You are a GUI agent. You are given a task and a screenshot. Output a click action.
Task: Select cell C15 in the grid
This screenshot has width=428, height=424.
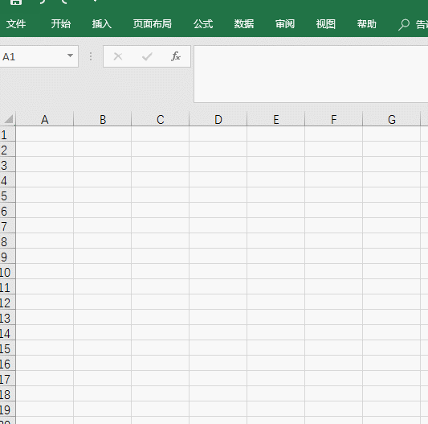pos(161,348)
